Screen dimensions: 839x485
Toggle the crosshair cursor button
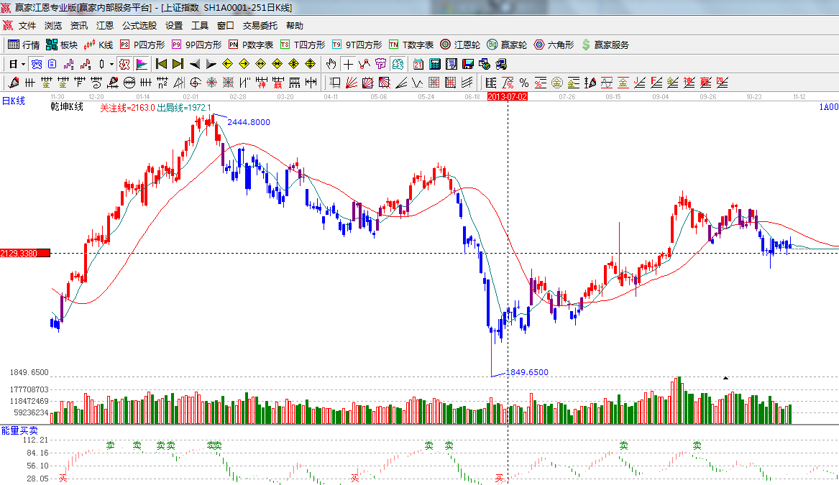(348, 64)
